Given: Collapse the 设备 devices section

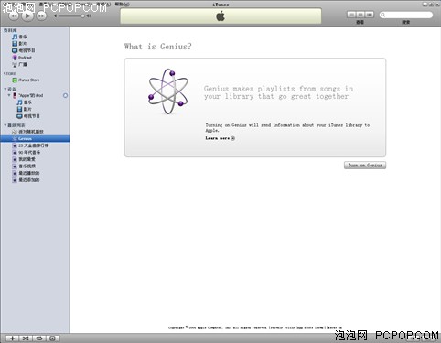Looking at the screenshot, I should coord(5,89).
